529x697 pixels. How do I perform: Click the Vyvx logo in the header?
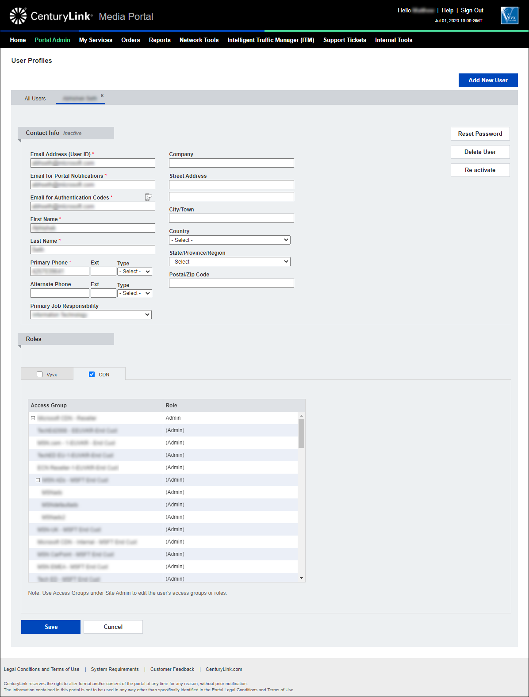click(510, 15)
